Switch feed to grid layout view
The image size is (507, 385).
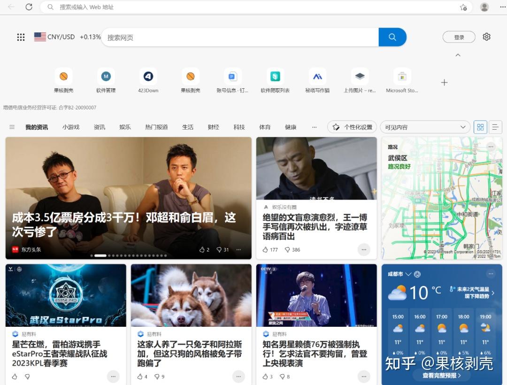tap(480, 127)
